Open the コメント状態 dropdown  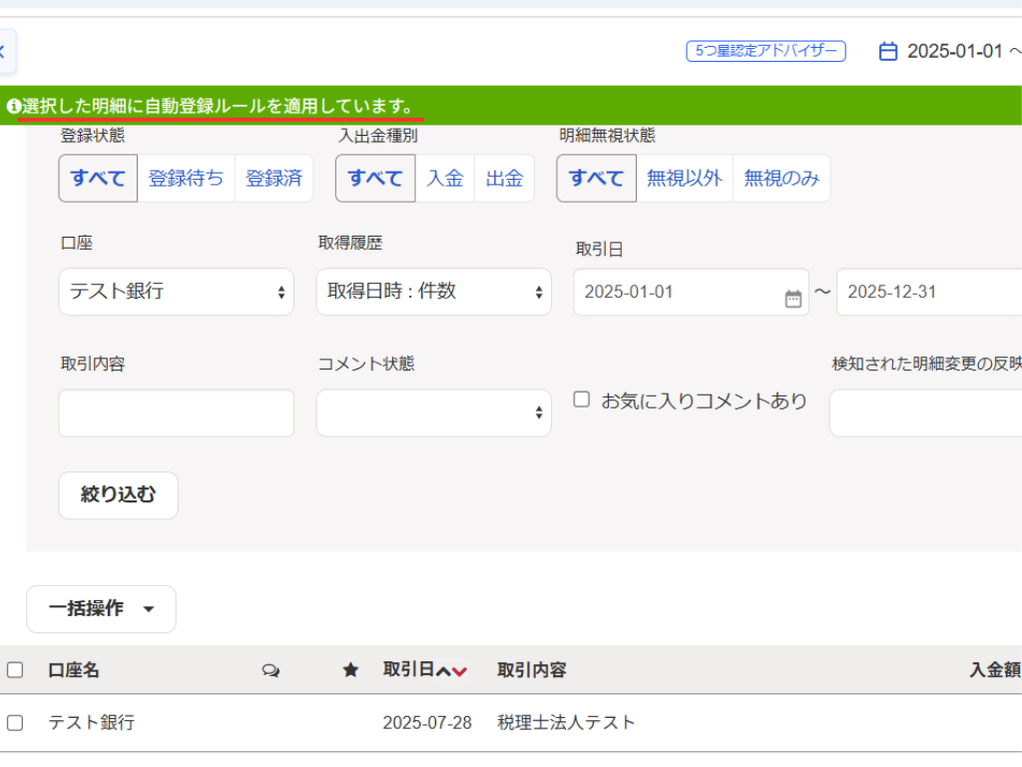(434, 412)
